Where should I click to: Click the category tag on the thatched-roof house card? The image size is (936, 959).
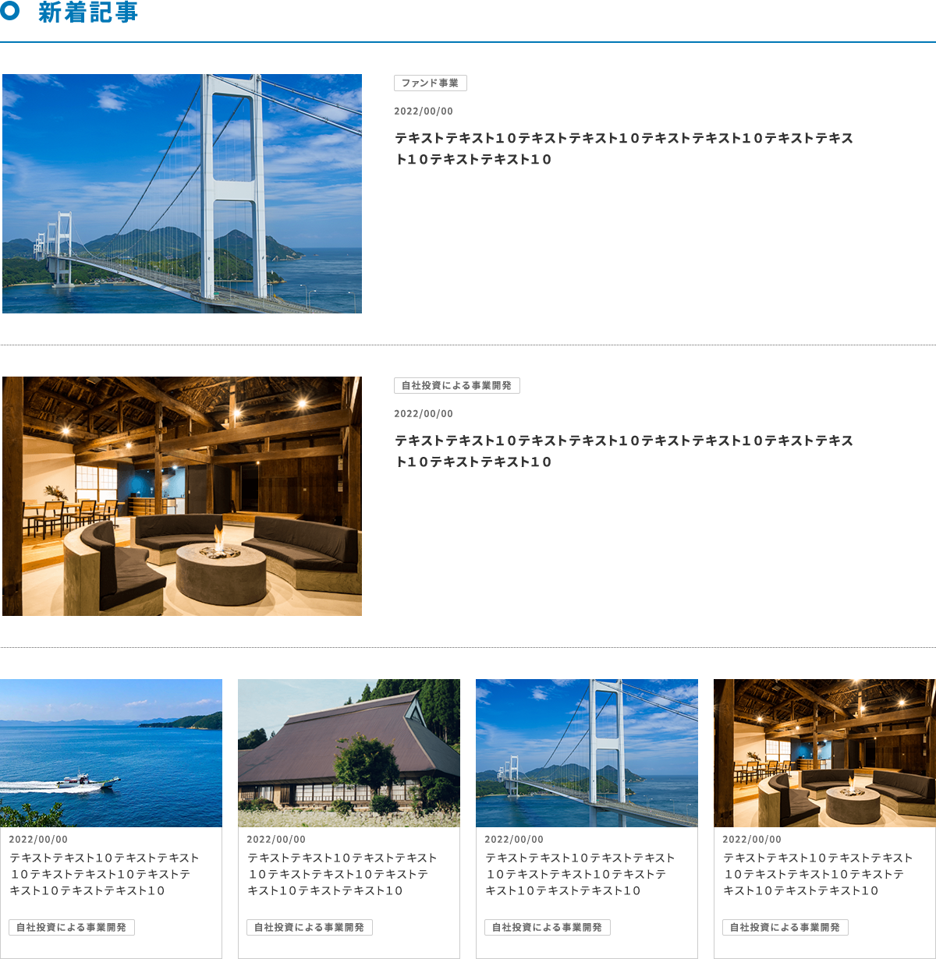point(310,927)
